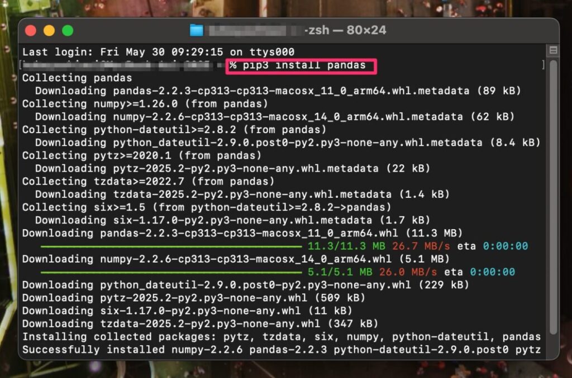Click the terminal vertical scrollbar thumb
This screenshot has height=378, width=572.
553,197
